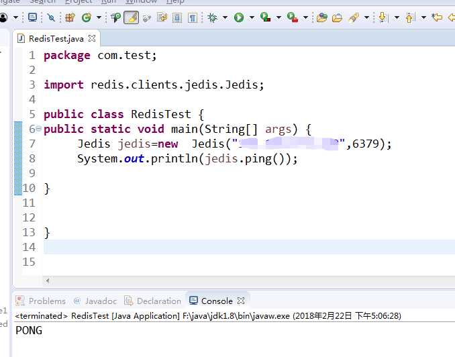Image resolution: width=455 pixels, height=357 pixels.
Task: Toggle the Java editor breadcrumb
Action: point(115,17)
